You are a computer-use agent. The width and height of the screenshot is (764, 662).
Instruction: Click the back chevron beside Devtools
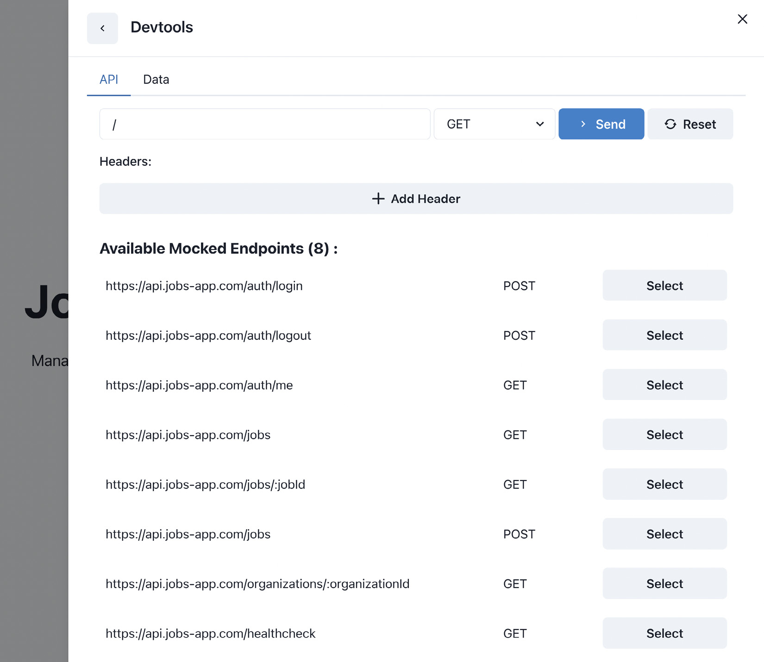[102, 28]
